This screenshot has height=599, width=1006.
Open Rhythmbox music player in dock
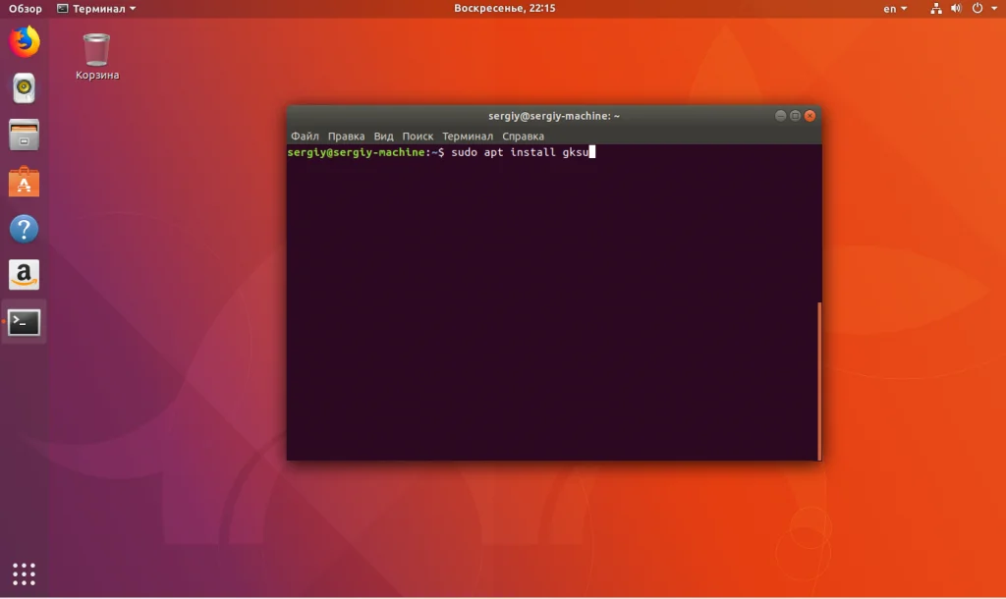pyautogui.click(x=25, y=88)
